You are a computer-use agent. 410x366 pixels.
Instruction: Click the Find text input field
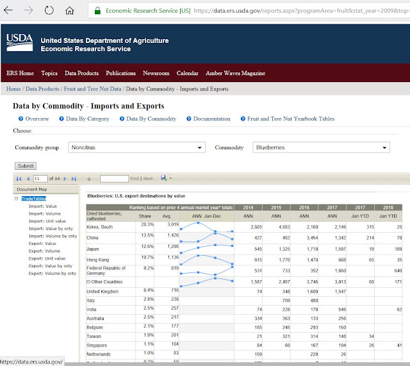[x=114, y=179]
